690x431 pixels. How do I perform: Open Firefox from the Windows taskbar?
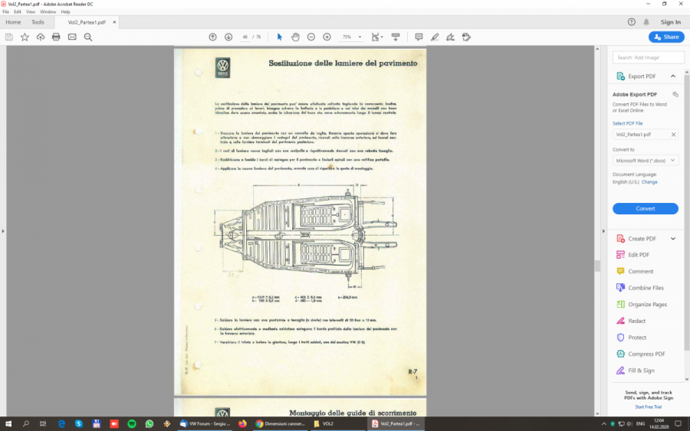point(243,423)
